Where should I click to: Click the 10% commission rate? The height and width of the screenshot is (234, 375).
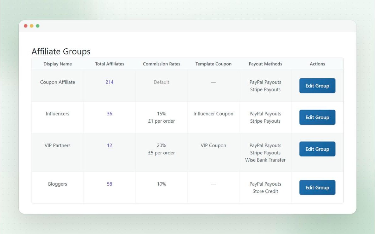162,184
